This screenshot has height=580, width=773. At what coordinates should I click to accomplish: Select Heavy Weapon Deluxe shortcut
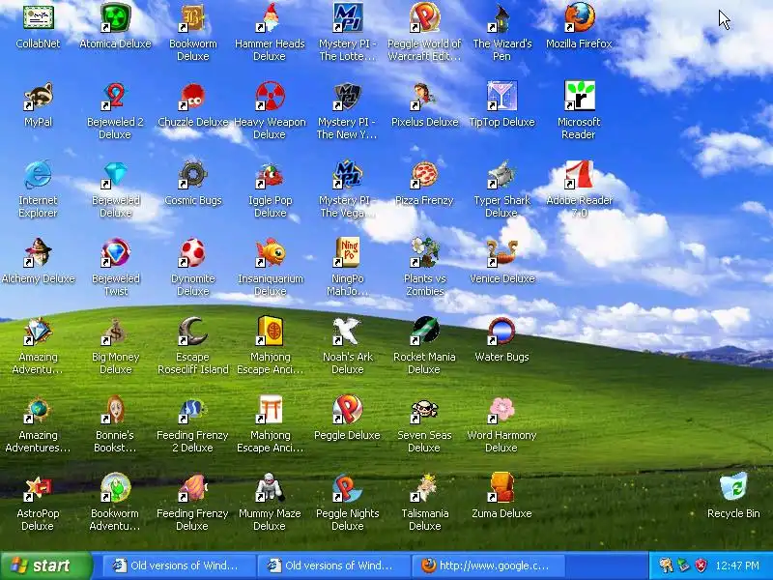point(270,96)
